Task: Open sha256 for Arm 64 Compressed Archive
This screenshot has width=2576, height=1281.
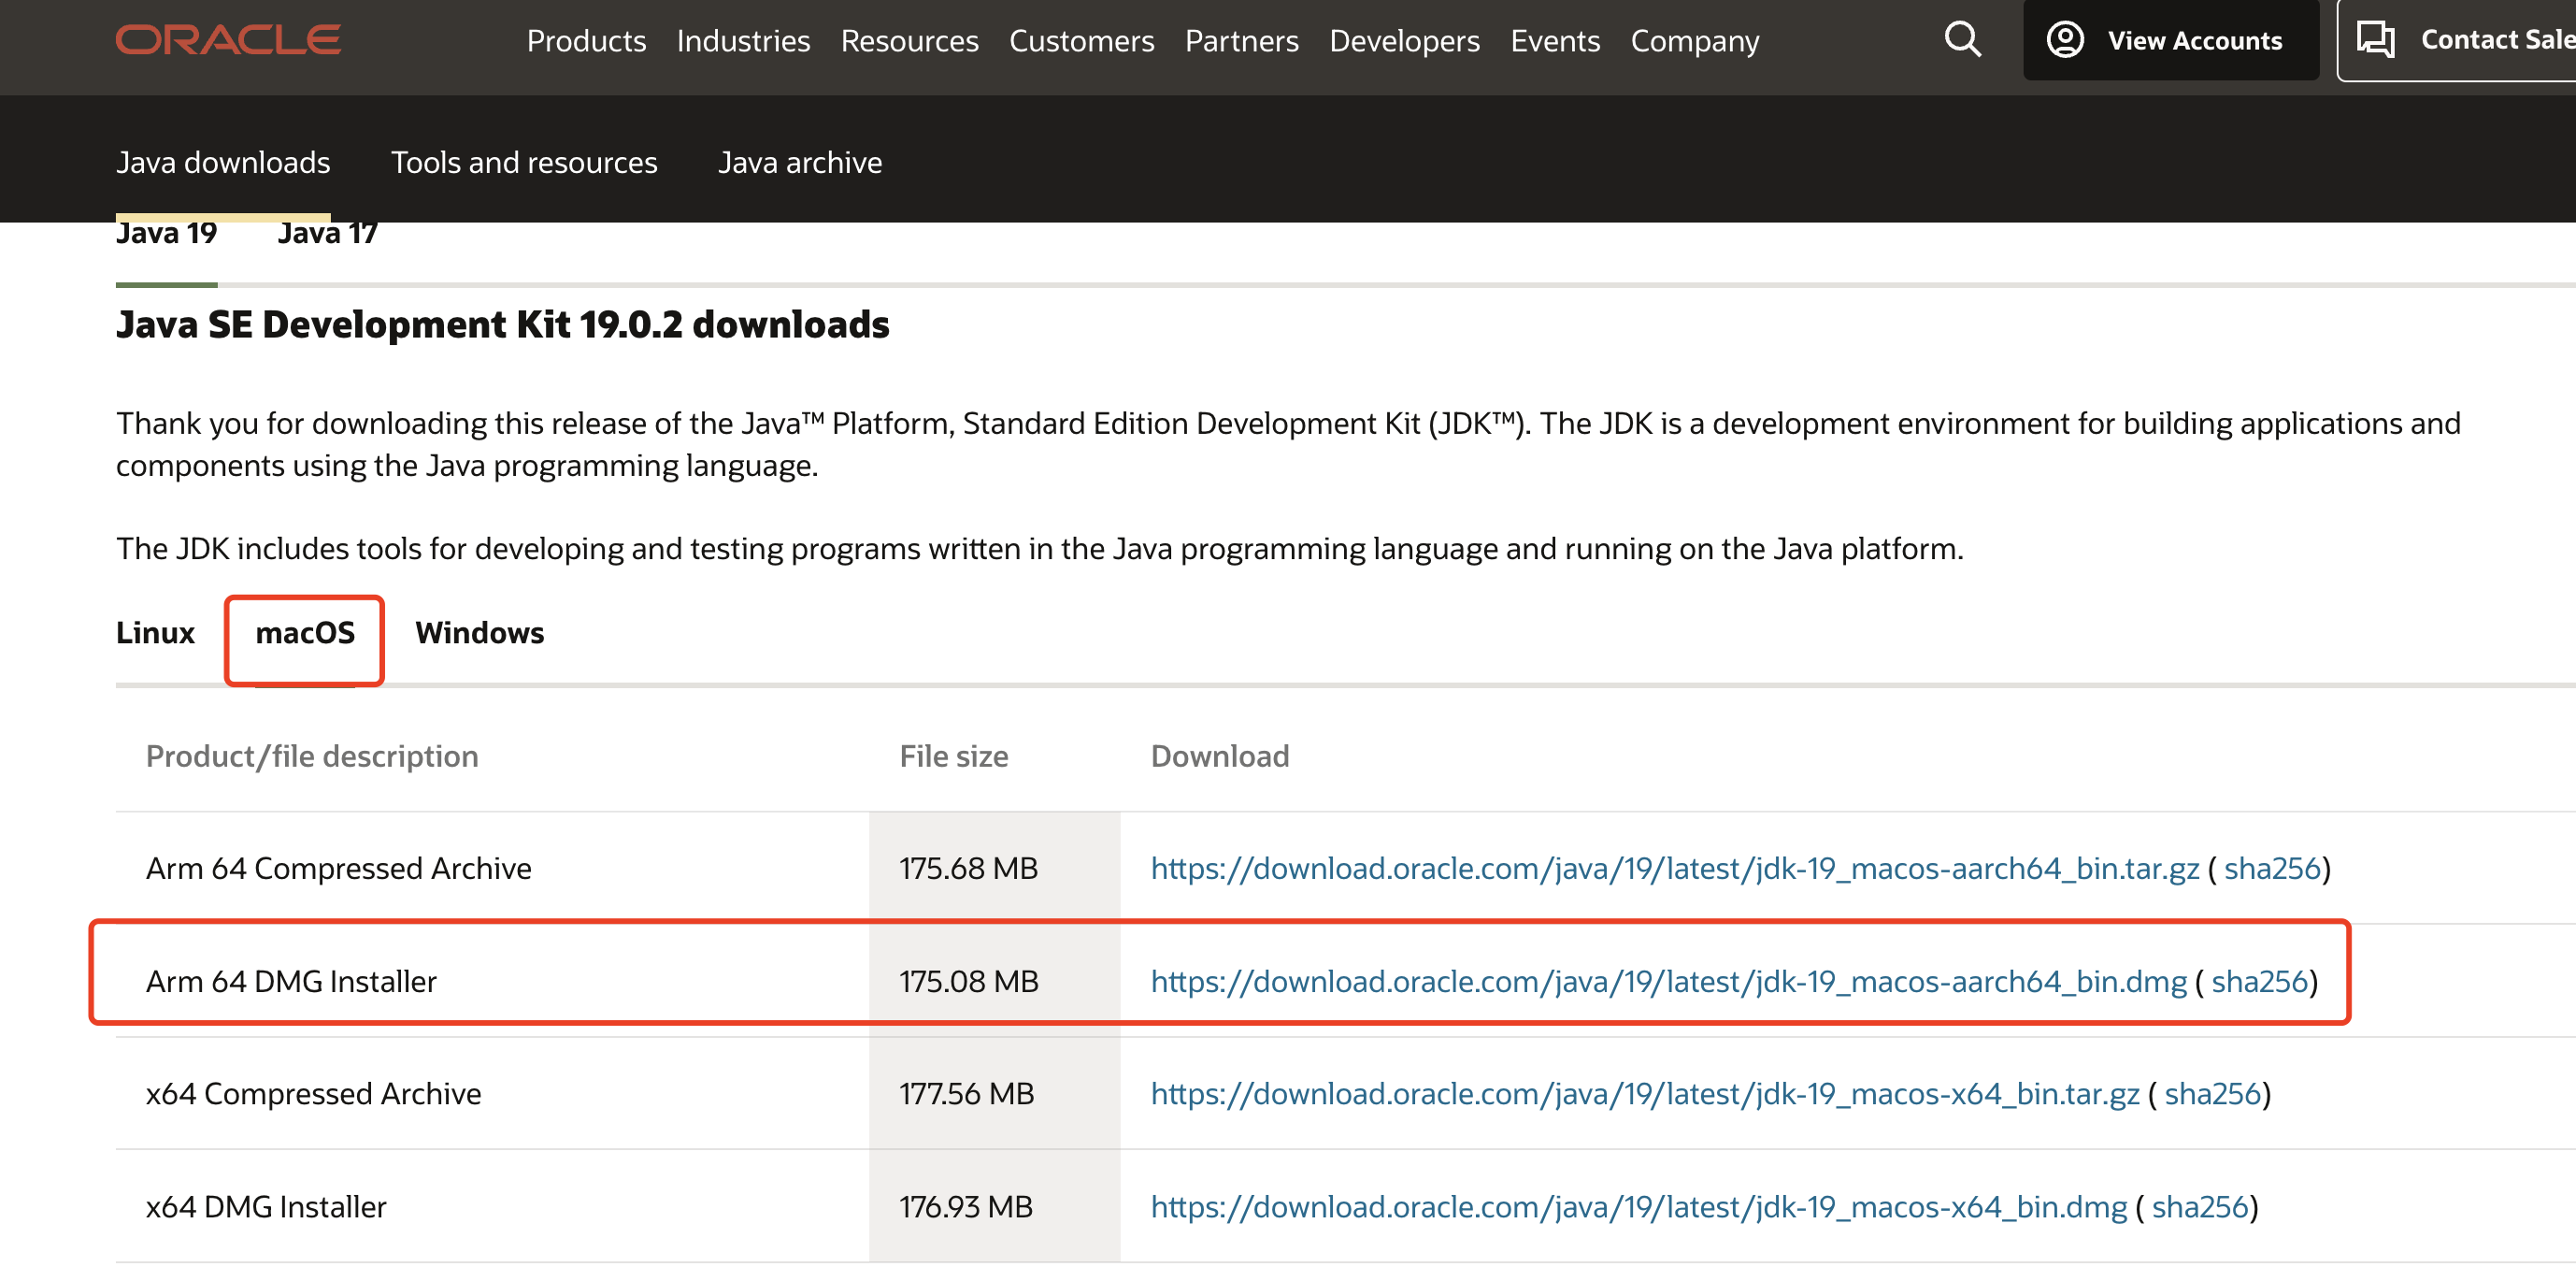Action: pyautogui.click(x=2271, y=868)
